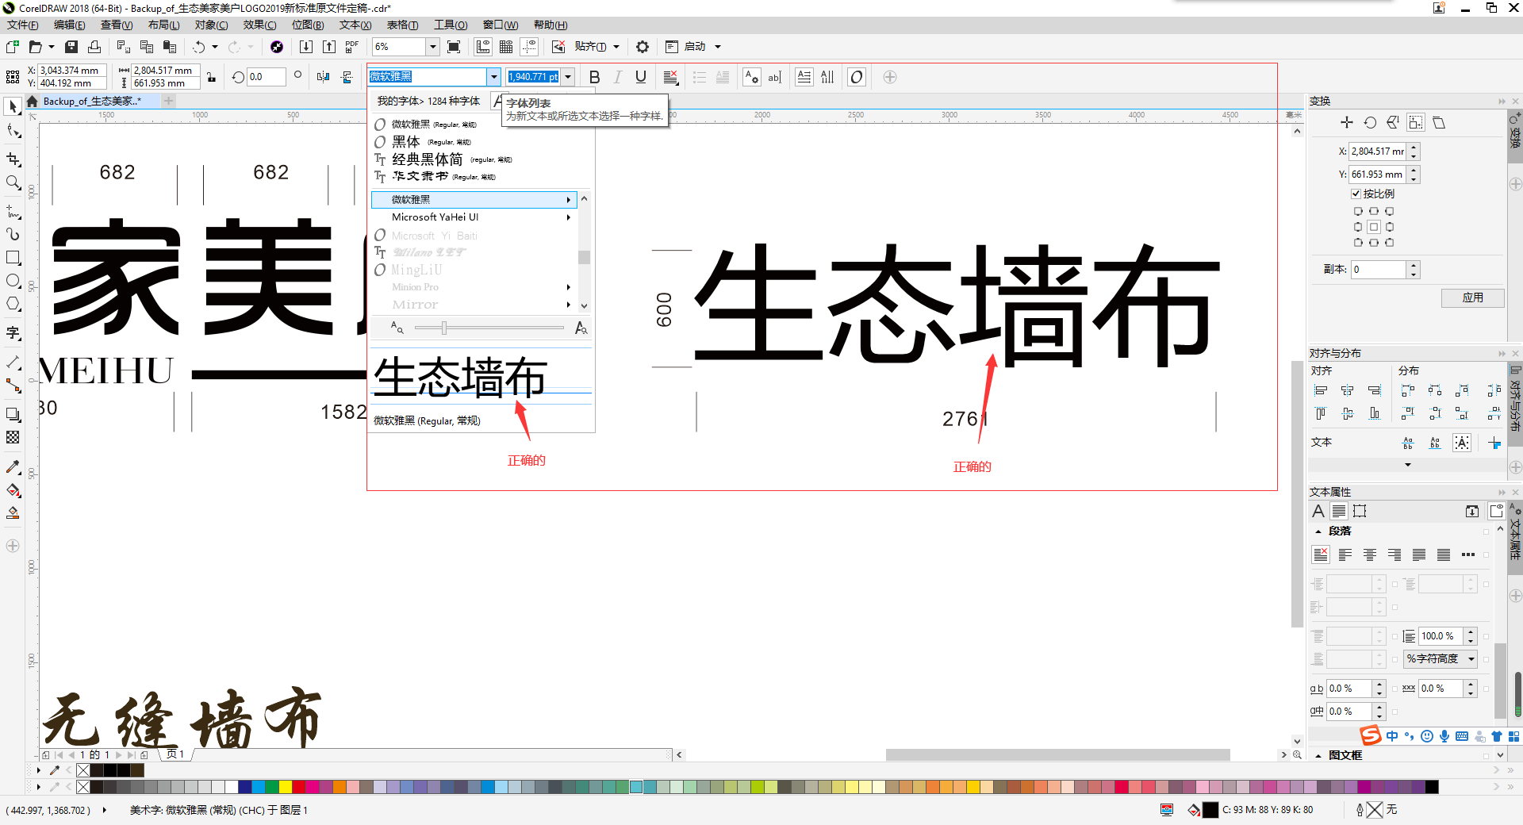Screen dimensions: 1523x825
Task: Click the 页 1 page tab
Action: tap(175, 754)
